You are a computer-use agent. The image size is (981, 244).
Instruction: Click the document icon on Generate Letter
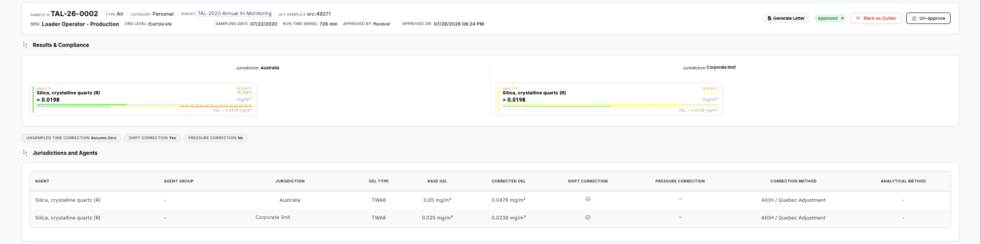point(769,18)
